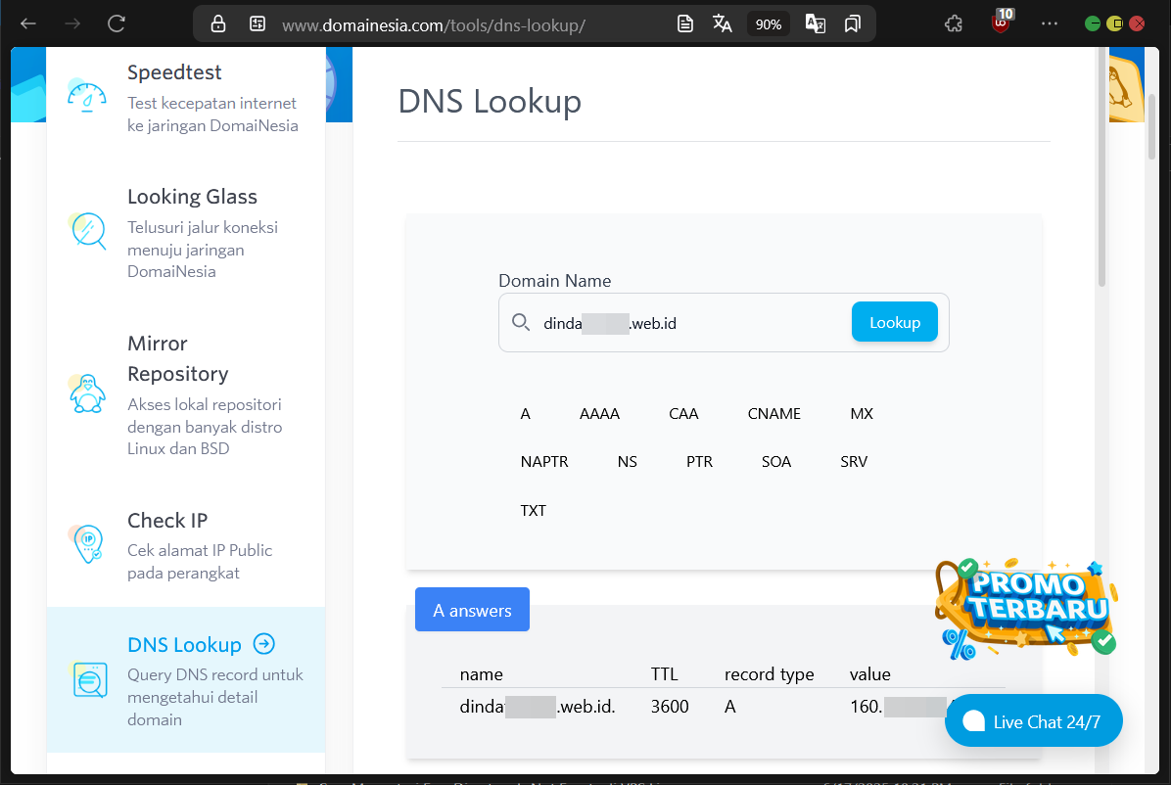This screenshot has width=1171, height=785.
Task: Click the 'record type' column header
Action: click(x=769, y=674)
